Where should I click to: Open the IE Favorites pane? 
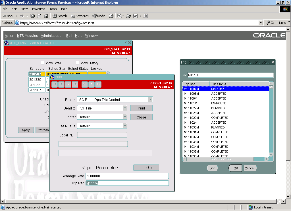click(x=80, y=16)
